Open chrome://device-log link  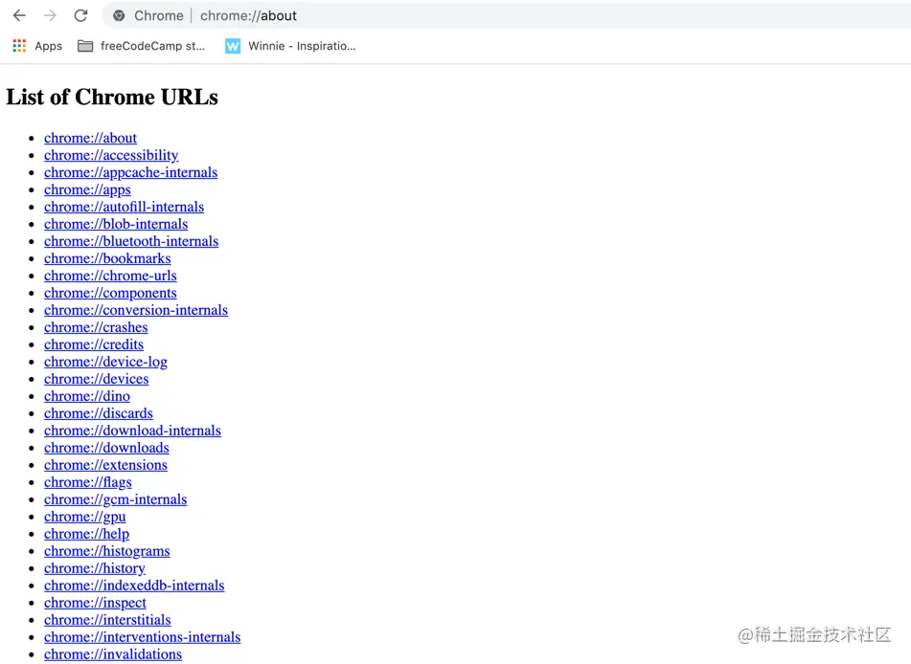tap(105, 363)
